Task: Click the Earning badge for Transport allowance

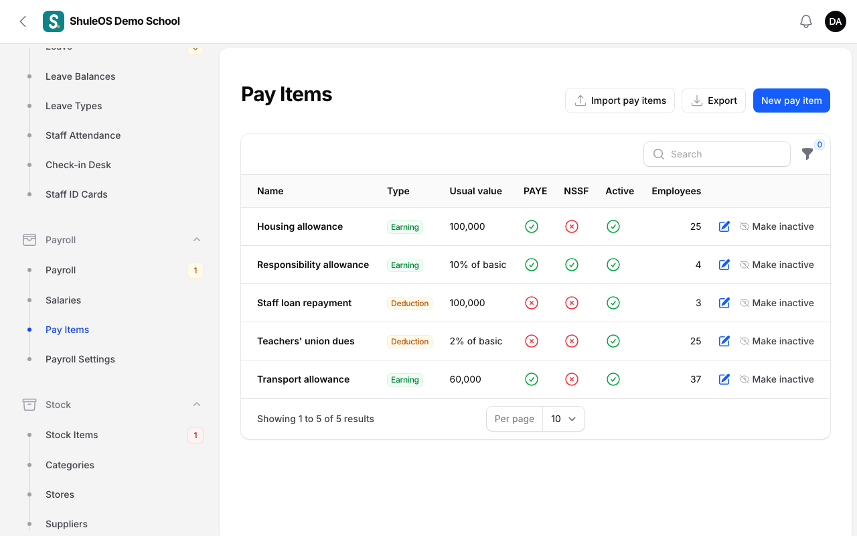Action: [x=405, y=380]
